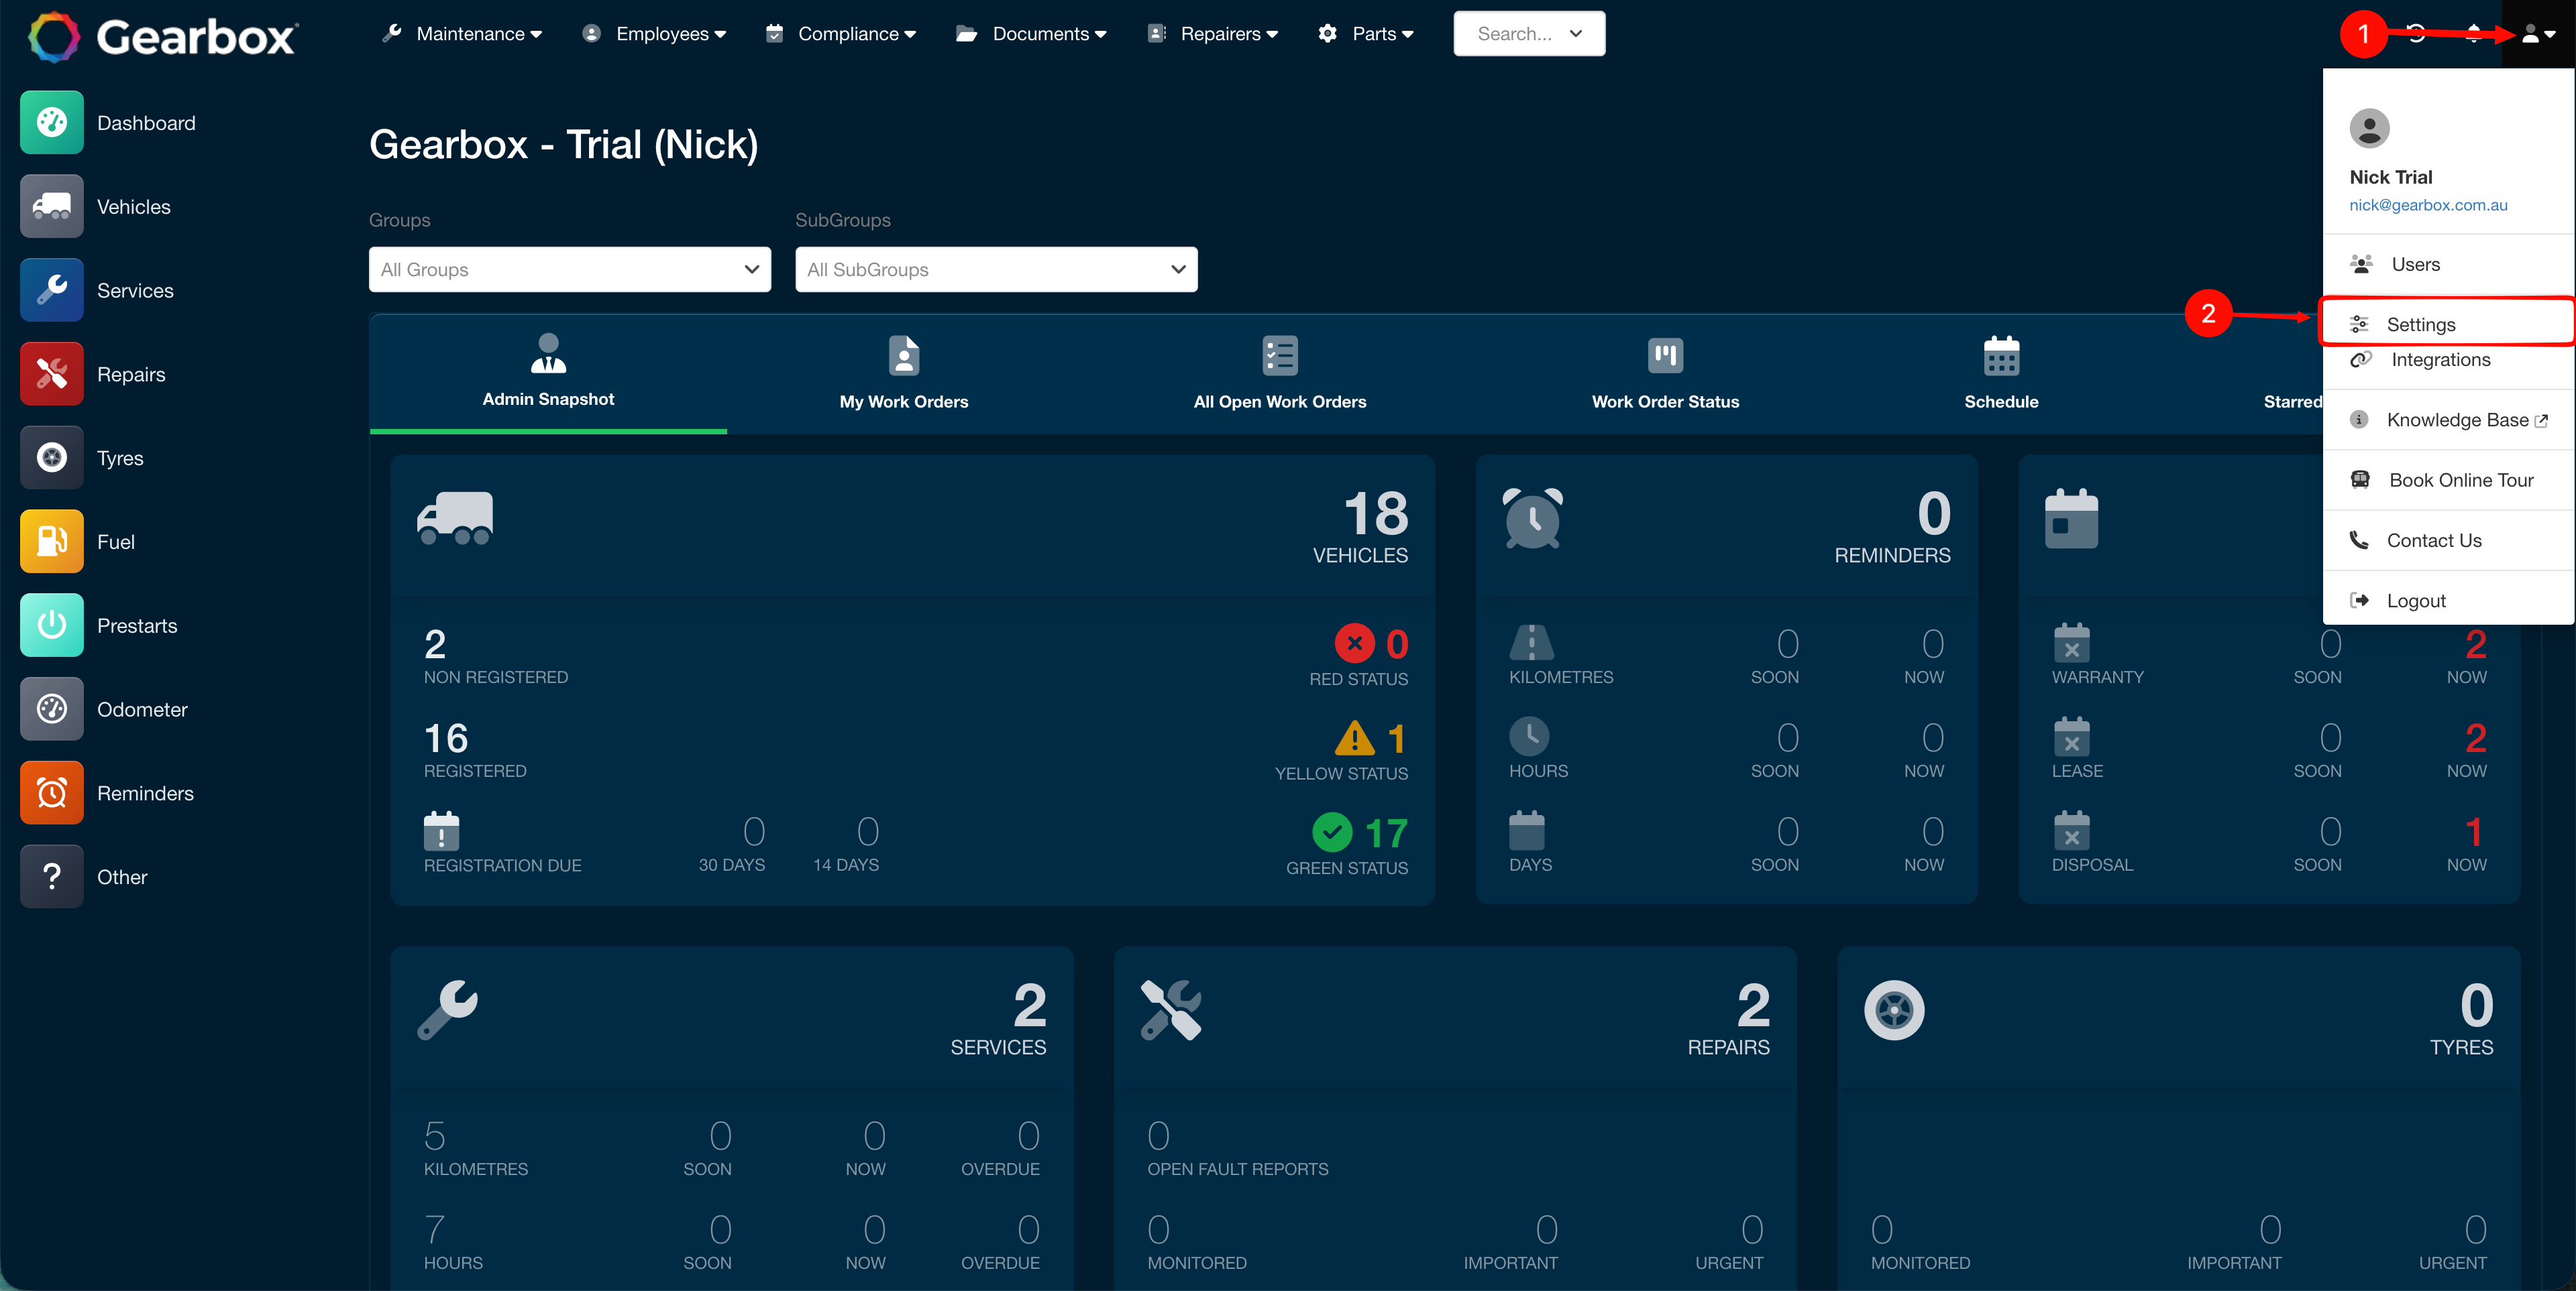Select Book Online Tour menu item
The image size is (2576, 1291).
coord(2448,481)
